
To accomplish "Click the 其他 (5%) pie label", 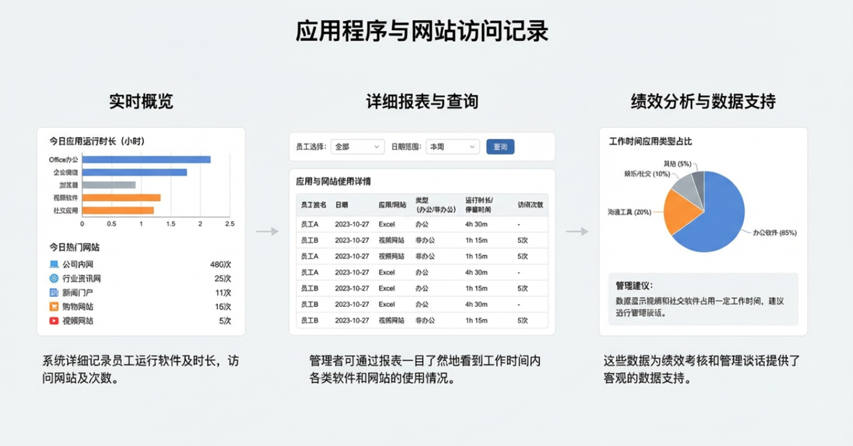I will point(678,164).
